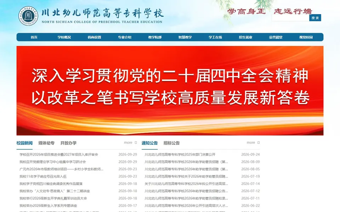Open news 学校召开2026年项目推进会暨2027年项目入库评审会

click(x=59, y=154)
